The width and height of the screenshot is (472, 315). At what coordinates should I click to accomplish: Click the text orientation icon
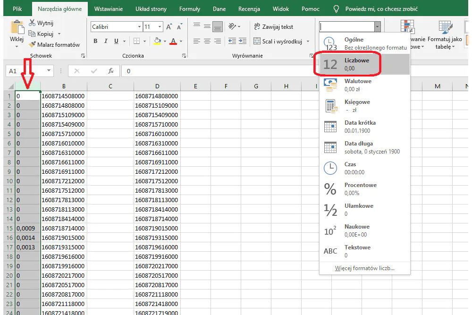(232, 26)
